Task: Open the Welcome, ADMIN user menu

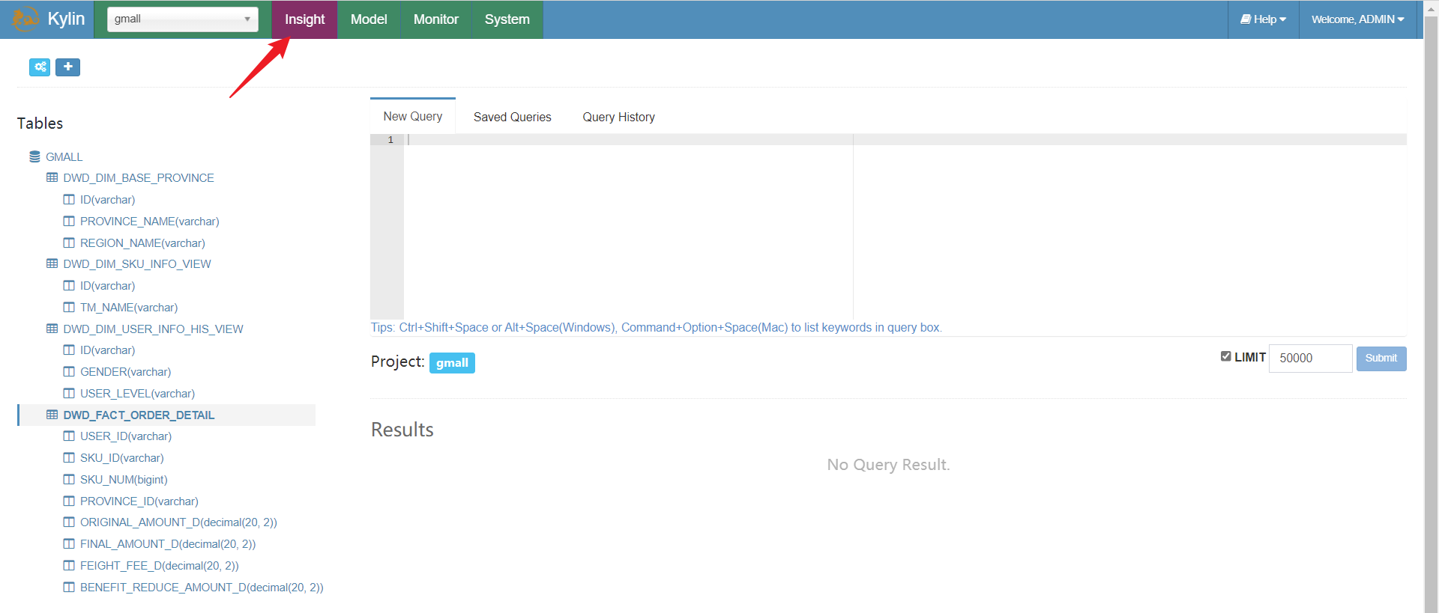Action: (1357, 19)
